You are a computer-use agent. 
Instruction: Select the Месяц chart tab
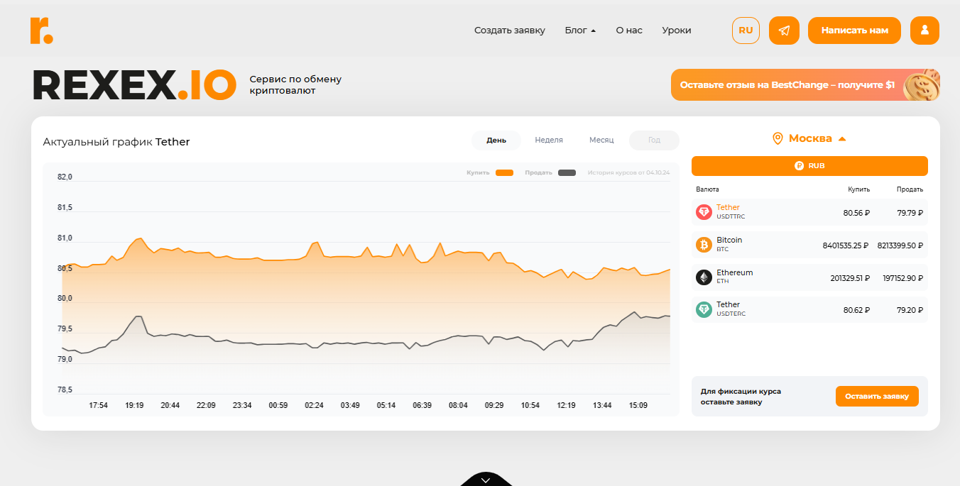pyautogui.click(x=601, y=140)
